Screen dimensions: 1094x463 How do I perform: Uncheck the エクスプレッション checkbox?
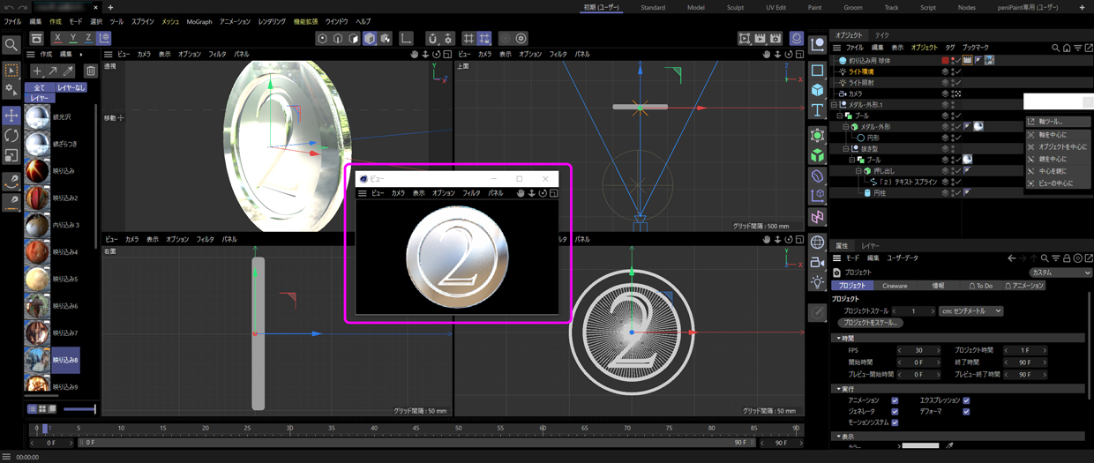click(966, 400)
